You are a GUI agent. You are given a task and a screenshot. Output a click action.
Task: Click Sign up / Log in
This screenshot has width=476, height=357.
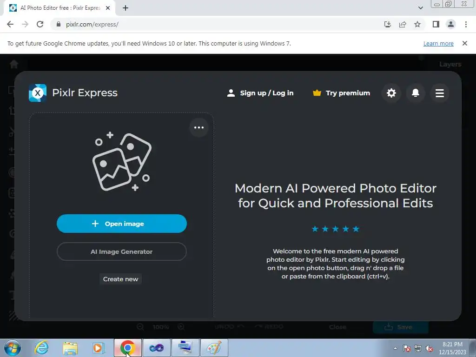tap(260, 93)
